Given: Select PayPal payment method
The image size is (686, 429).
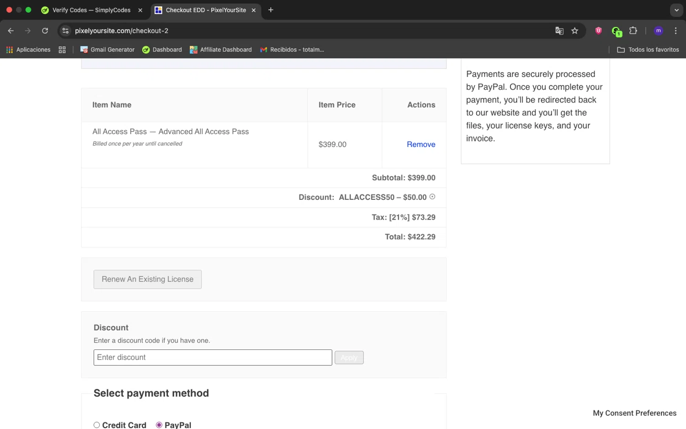Looking at the screenshot, I should point(159,425).
